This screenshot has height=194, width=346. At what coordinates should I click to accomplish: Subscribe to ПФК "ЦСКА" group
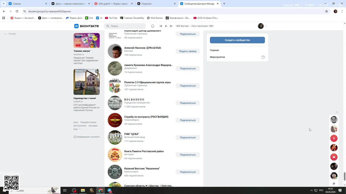pos(188,137)
